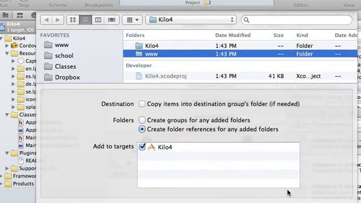Choose Create folder references for added folders

(142, 129)
